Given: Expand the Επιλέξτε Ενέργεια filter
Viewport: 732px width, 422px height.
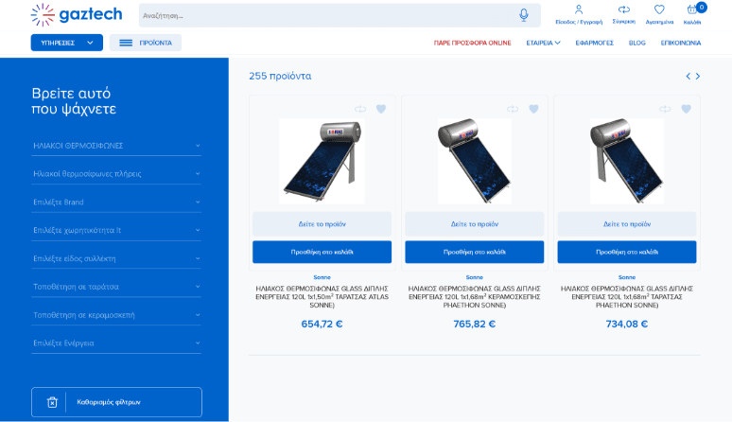Looking at the screenshot, I should [x=116, y=343].
